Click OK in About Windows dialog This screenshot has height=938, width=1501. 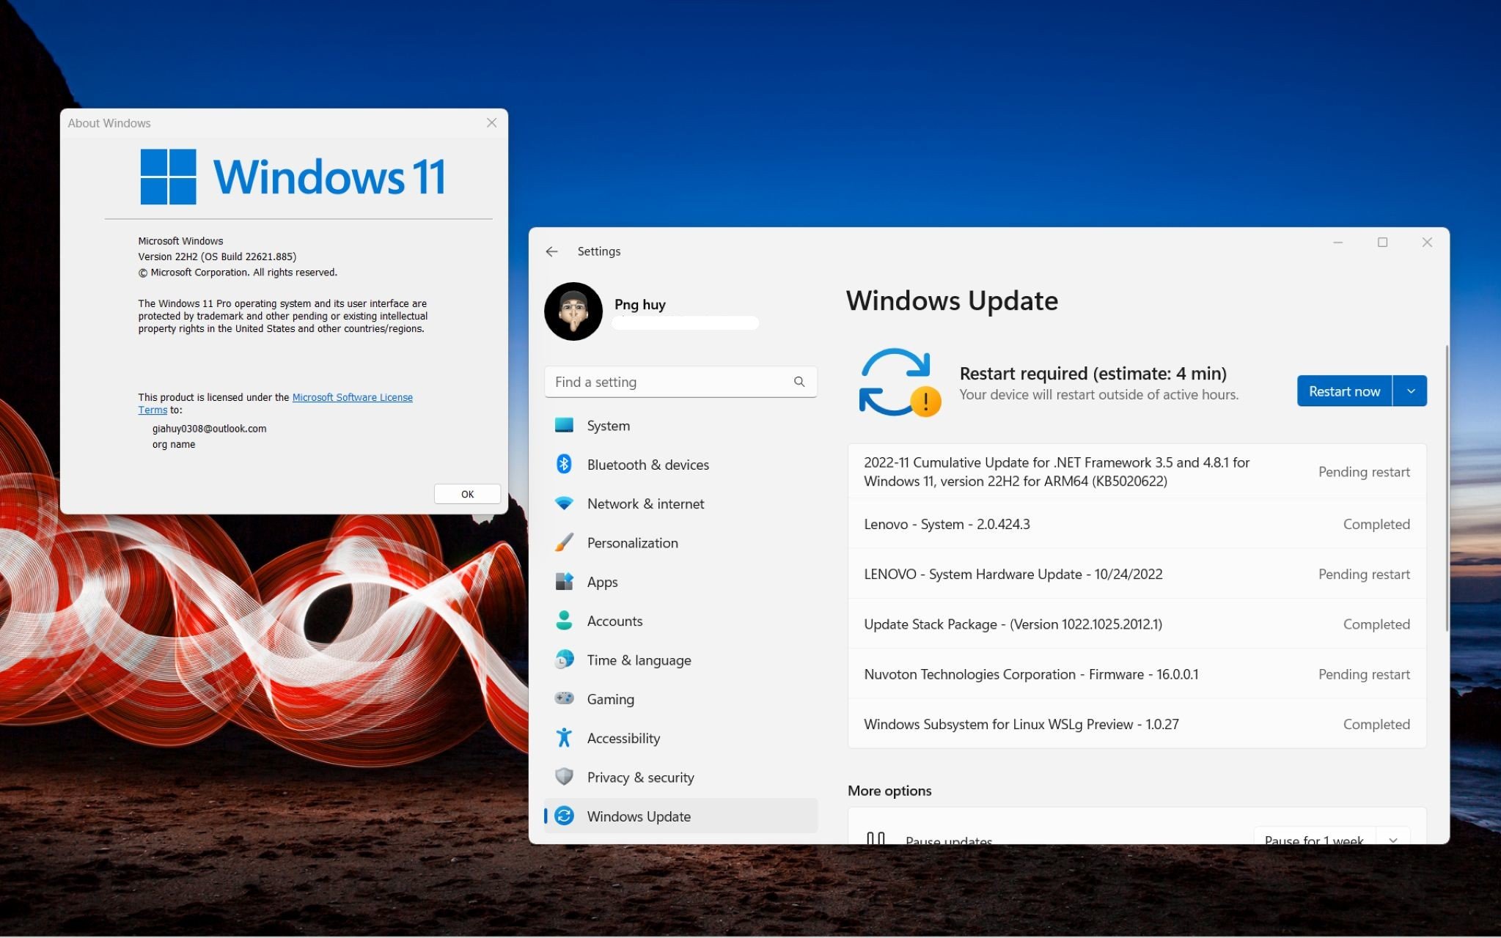tap(467, 494)
